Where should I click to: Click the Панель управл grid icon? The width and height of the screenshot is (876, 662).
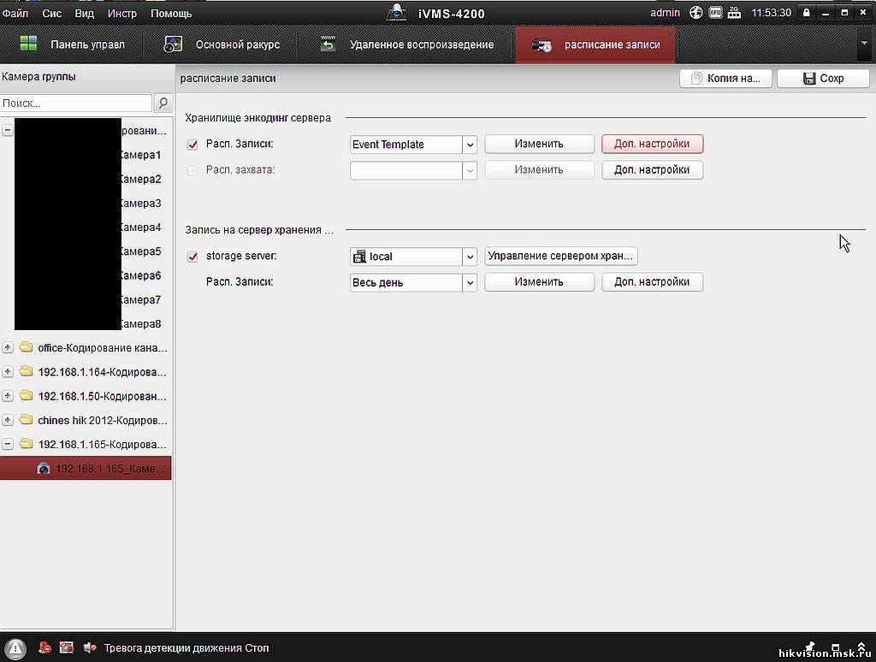(x=28, y=44)
